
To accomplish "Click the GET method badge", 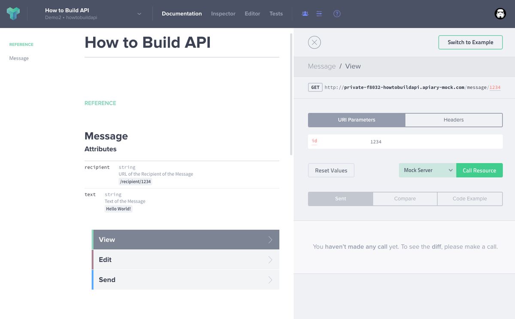I will (x=315, y=87).
